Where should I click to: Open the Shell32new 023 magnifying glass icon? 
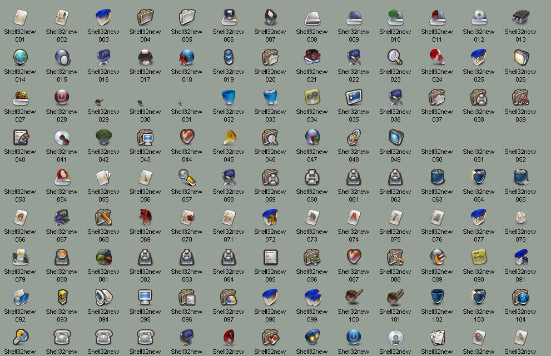click(x=395, y=57)
